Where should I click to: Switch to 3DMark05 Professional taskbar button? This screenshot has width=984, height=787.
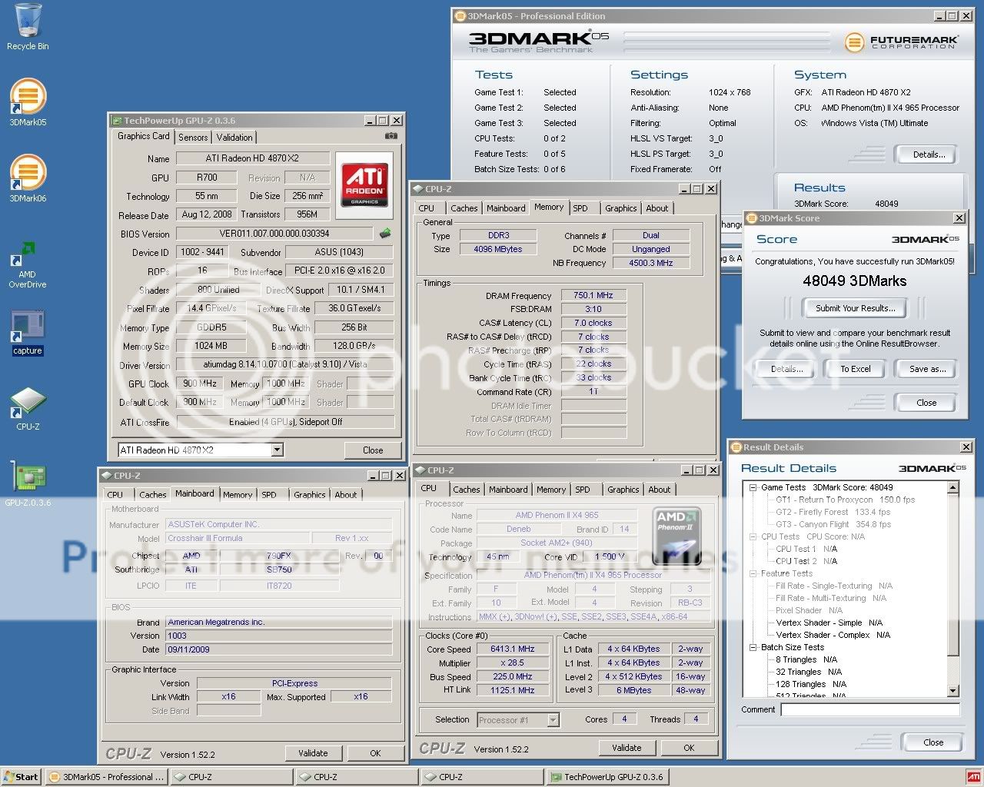pyautogui.click(x=107, y=777)
